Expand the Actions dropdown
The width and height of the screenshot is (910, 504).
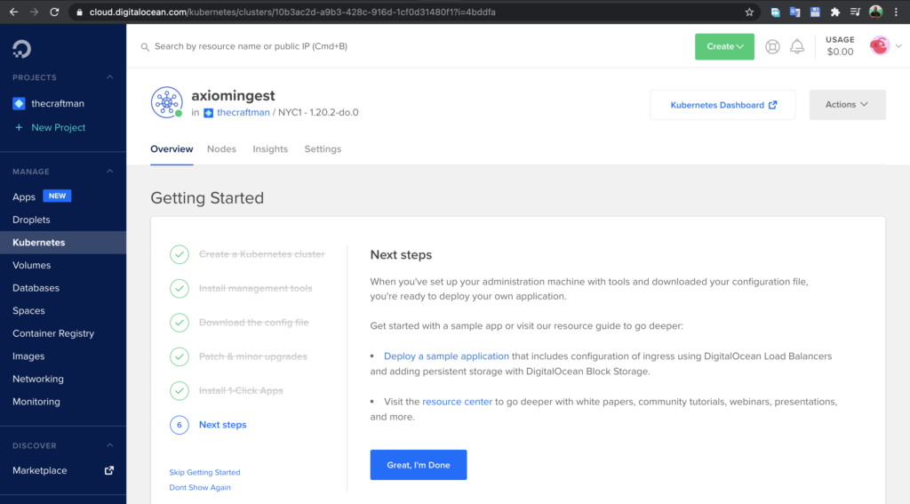[847, 105]
